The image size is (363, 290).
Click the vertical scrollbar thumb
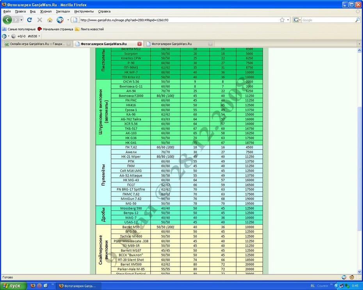[359, 169]
